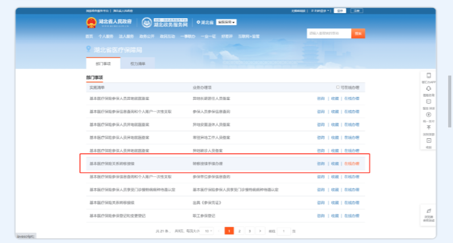Open the 浏览器使用说明 floating icon
This screenshot has width=453, height=243.
tap(429, 211)
